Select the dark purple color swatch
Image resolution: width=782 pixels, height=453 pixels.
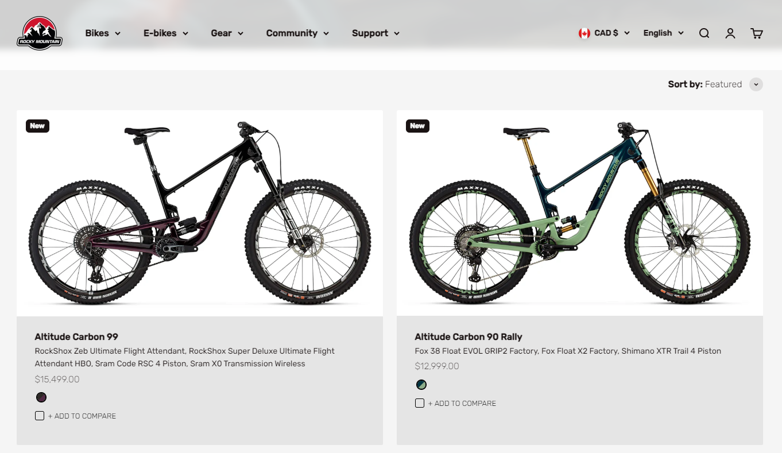[x=41, y=397]
